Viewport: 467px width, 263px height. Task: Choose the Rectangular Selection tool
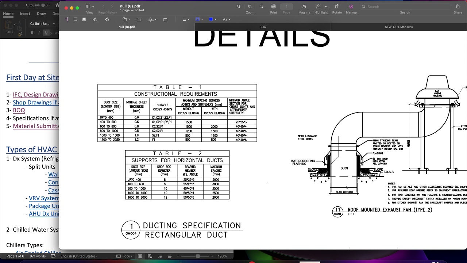pos(76,19)
